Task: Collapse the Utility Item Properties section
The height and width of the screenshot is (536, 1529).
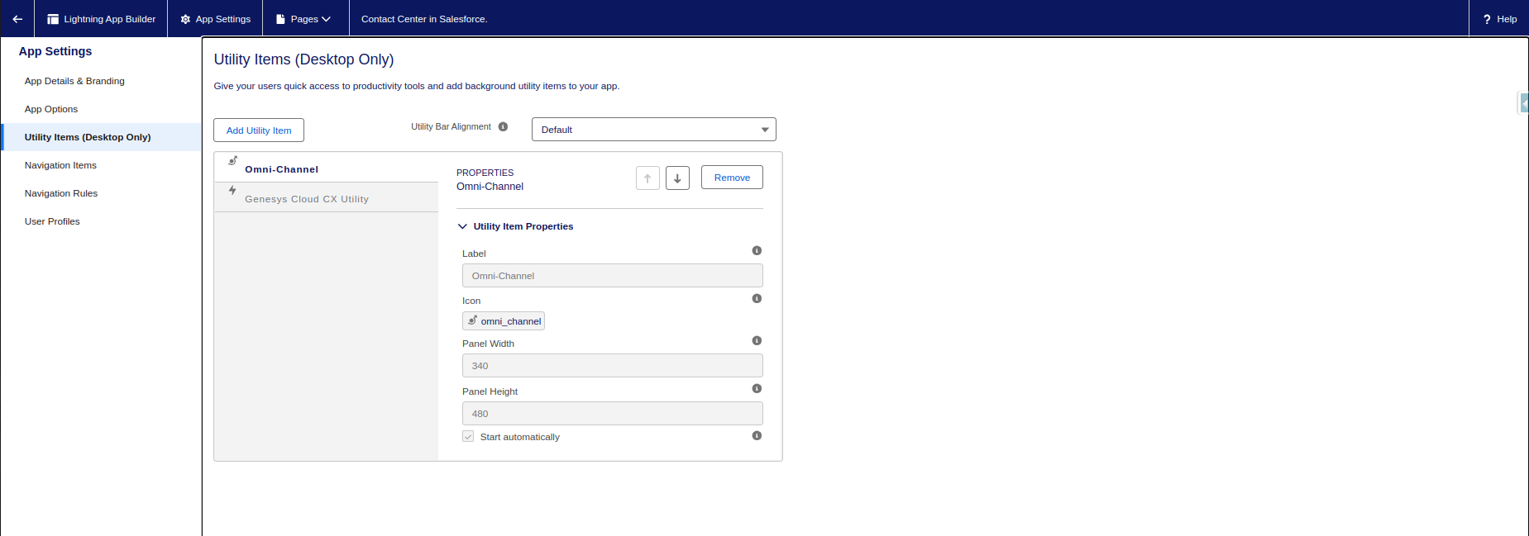Action: [x=463, y=226]
